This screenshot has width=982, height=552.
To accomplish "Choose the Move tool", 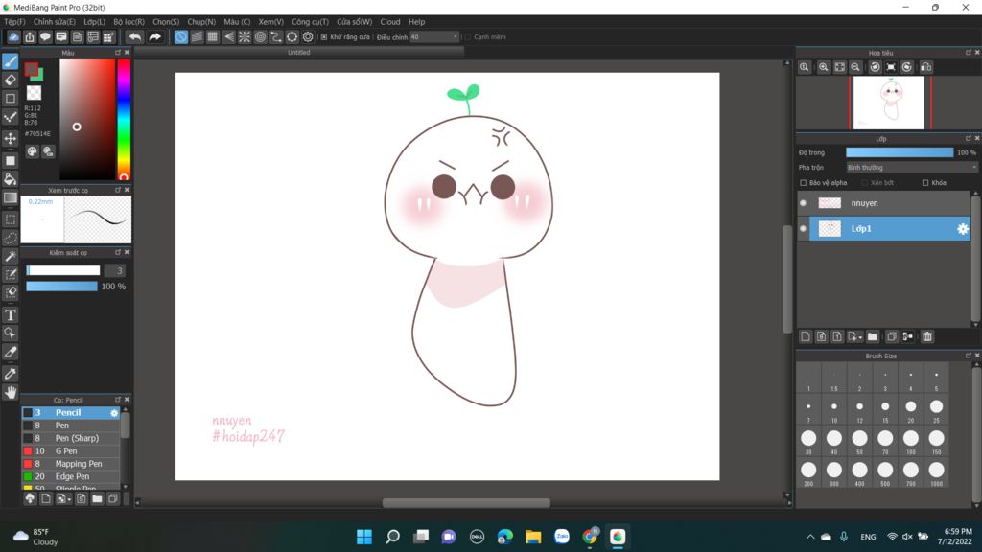I will (x=10, y=138).
